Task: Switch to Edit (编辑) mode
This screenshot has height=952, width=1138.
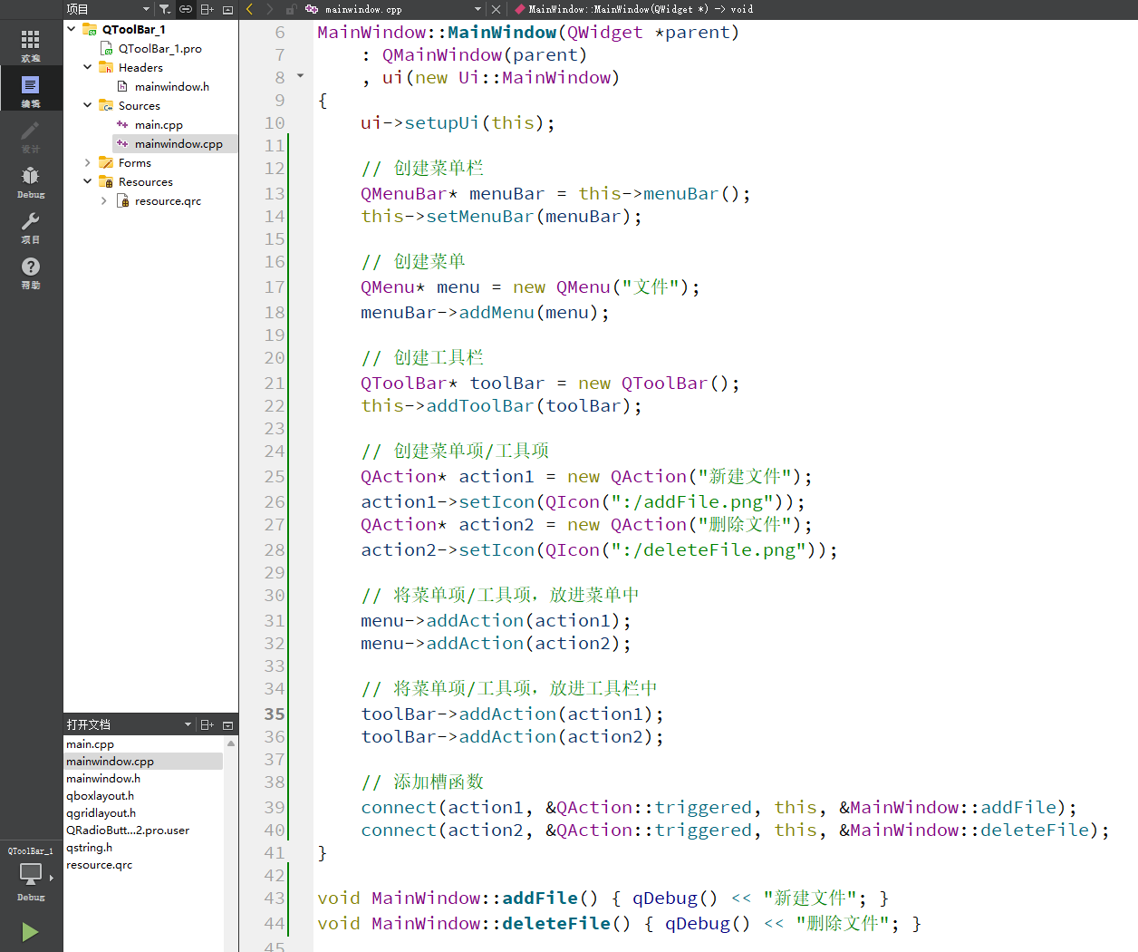Action: click(x=31, y=91)
